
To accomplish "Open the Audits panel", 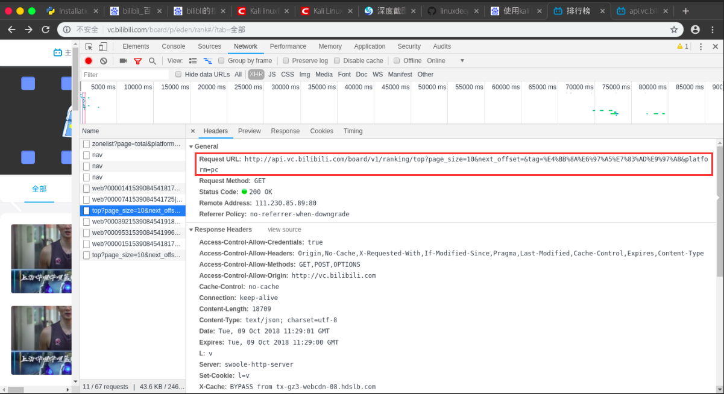I will 442,46.
